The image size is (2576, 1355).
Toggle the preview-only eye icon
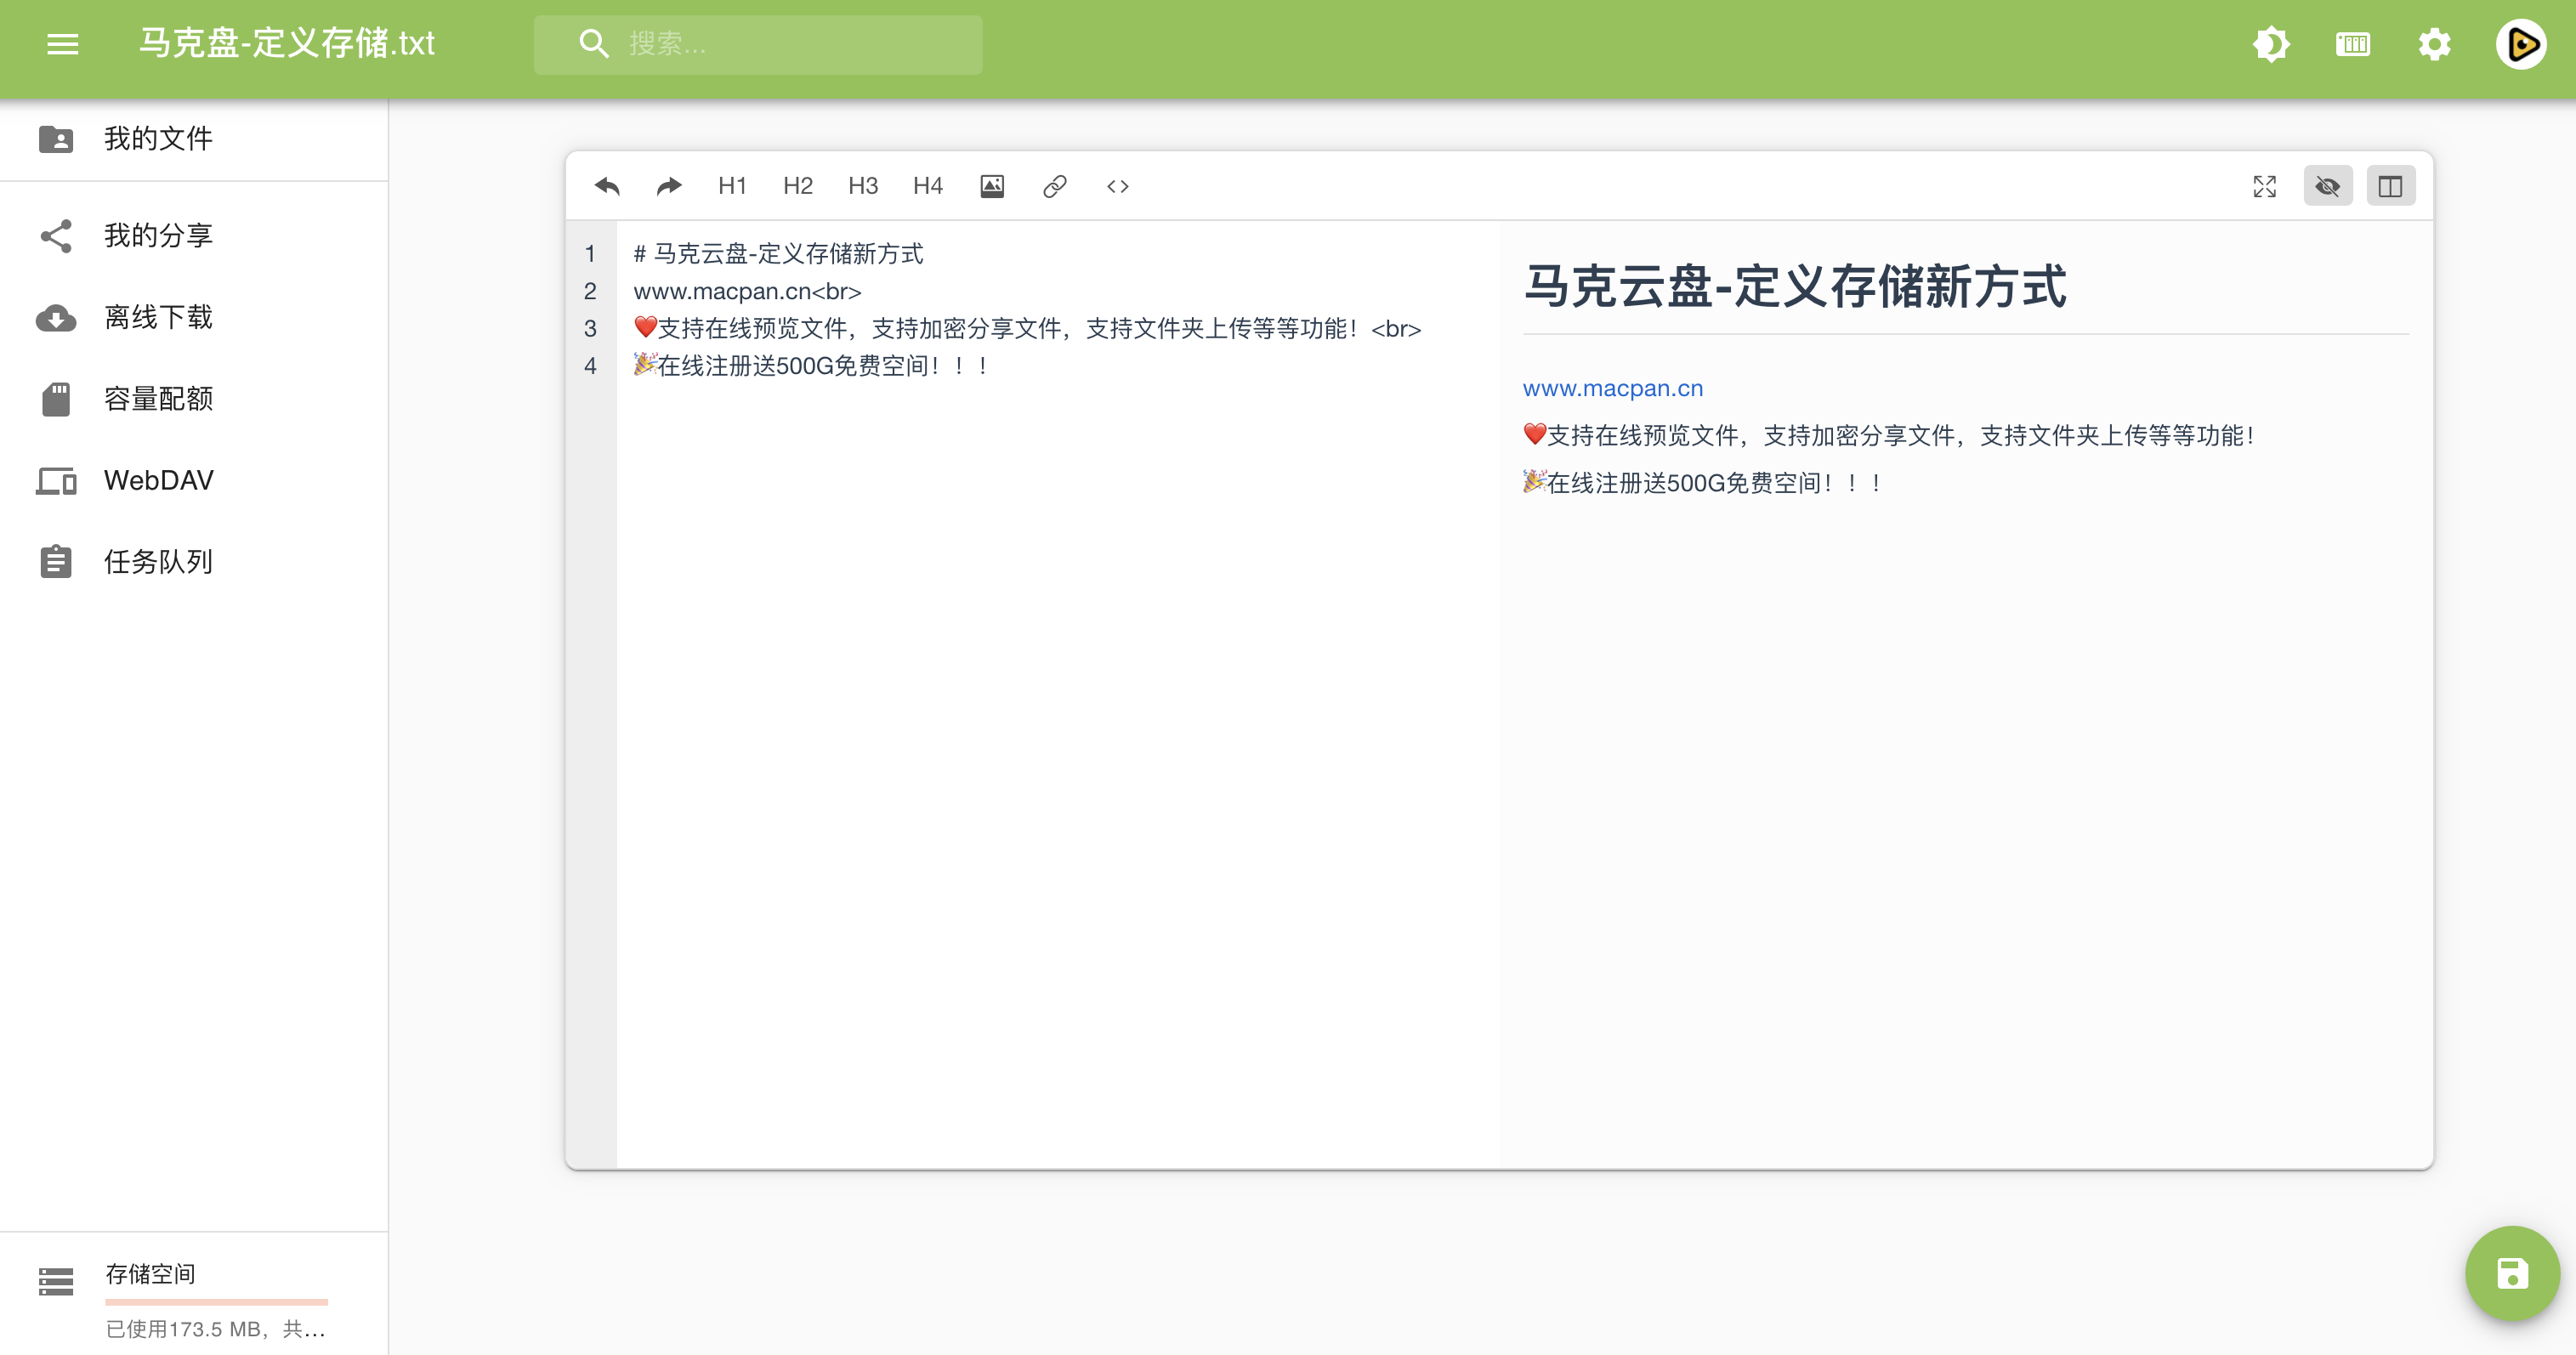pos(2327,186)
